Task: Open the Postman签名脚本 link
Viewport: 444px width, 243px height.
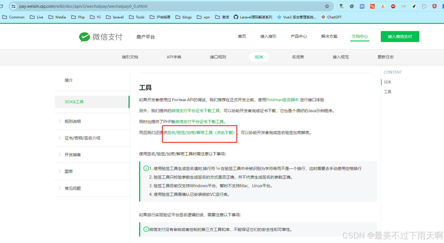Action: [x=282, y=100]
